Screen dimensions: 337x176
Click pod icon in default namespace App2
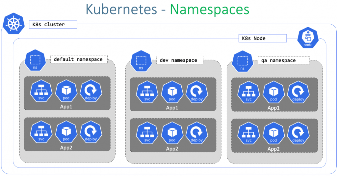66,132
